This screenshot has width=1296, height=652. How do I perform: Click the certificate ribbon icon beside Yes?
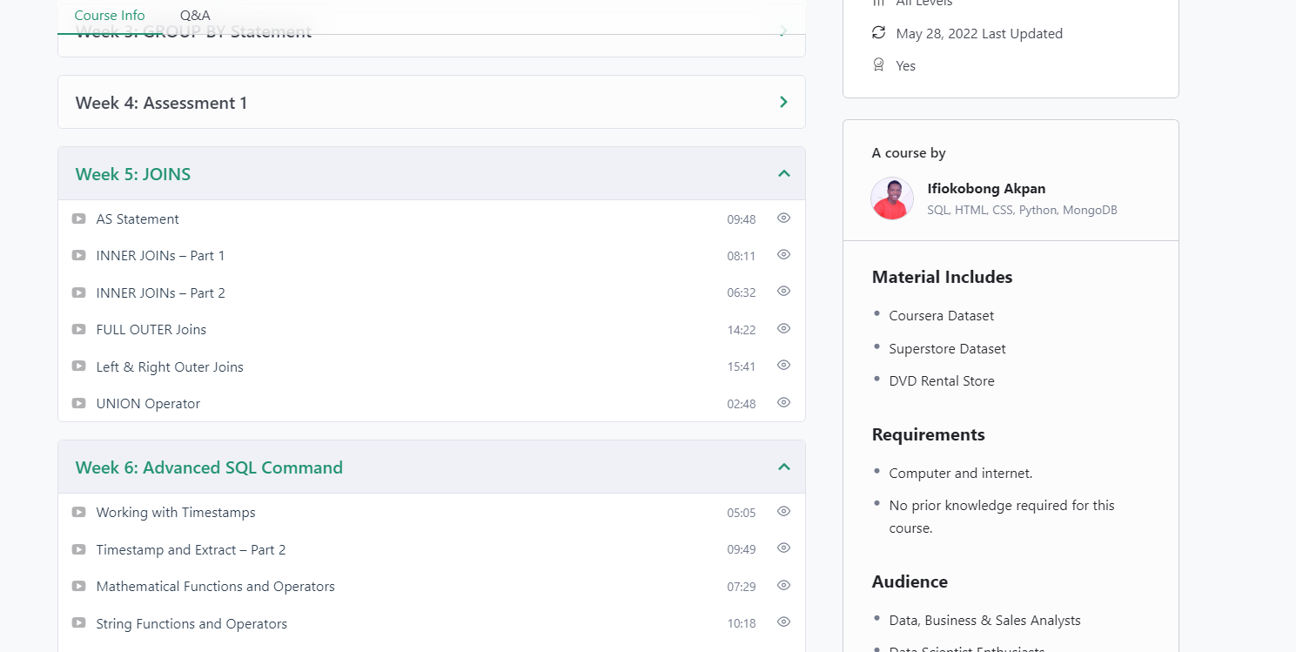(x=878, y=65)
